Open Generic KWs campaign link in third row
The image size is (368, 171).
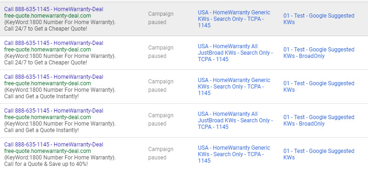[x=234, y=87]
